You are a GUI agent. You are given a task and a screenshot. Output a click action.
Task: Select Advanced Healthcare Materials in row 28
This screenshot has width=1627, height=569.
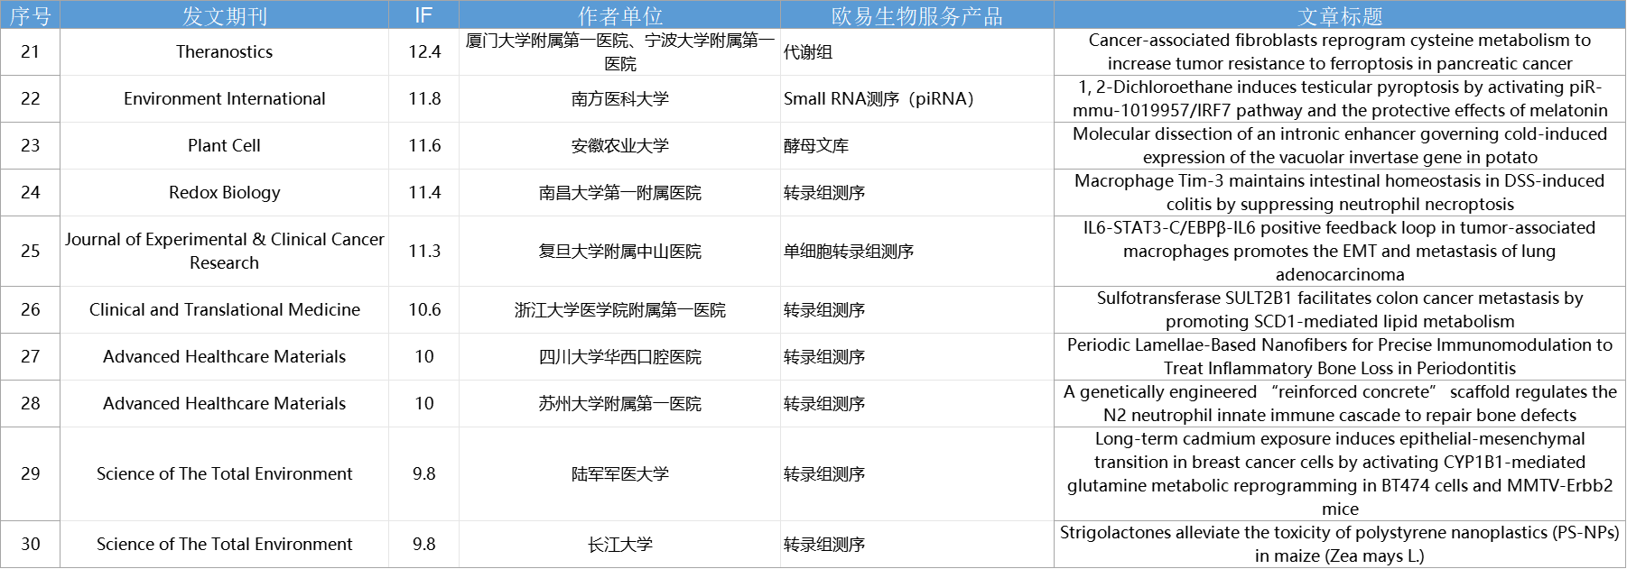[x=224, y=403]
